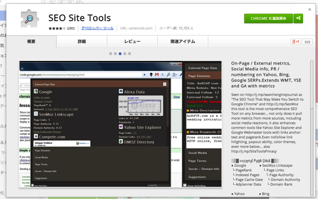Click the 'Meta Description' orange marker in side panel
Image resolution: width=318 pixels, height=199 pixels.
(188, 111)
